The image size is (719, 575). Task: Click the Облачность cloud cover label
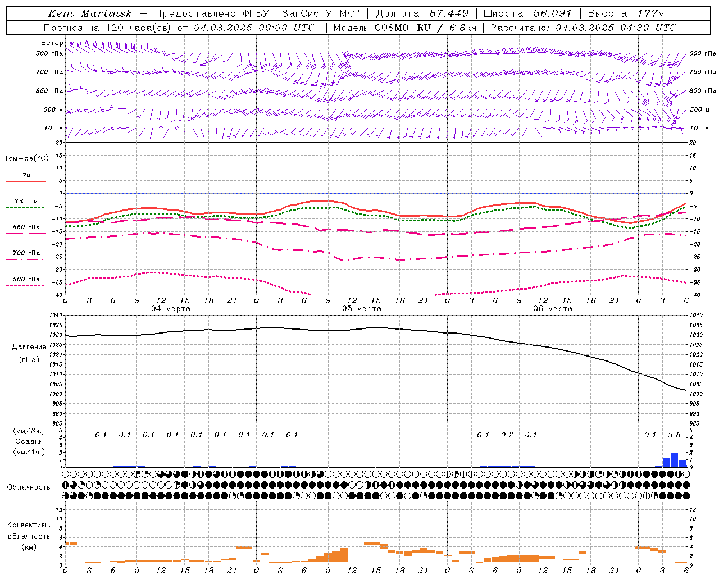click(x=29, y=487)
